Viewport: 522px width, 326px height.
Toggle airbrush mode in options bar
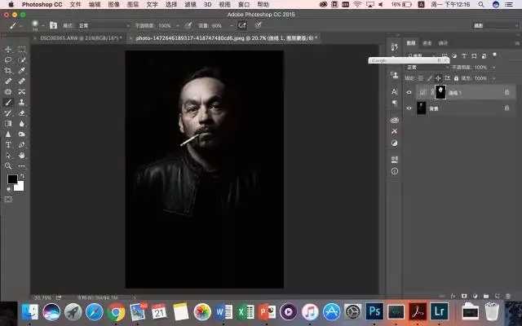(x=242, y=25)
